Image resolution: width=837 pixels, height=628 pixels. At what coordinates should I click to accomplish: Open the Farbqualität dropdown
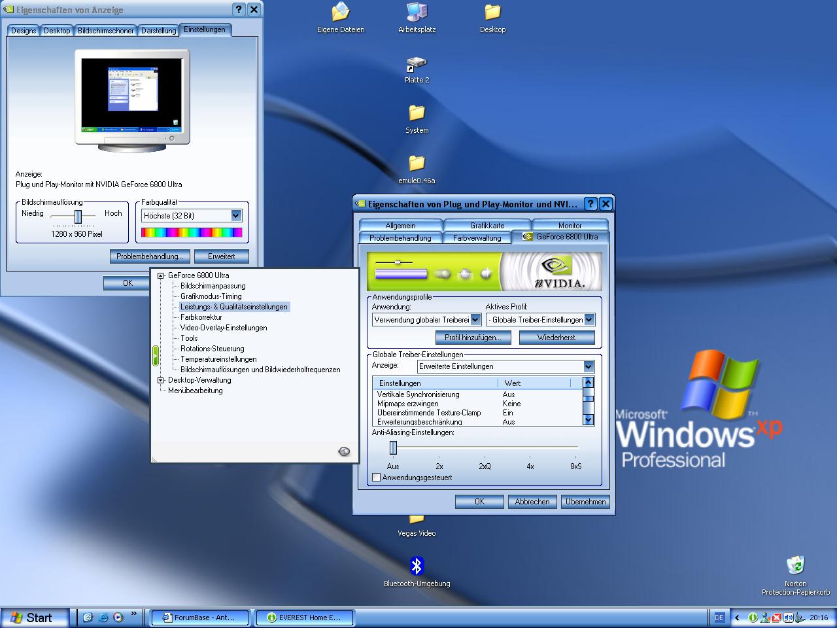(x=236, y=215)
